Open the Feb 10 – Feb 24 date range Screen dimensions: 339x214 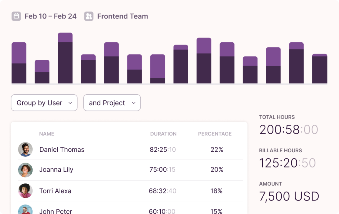coord(51,16)
